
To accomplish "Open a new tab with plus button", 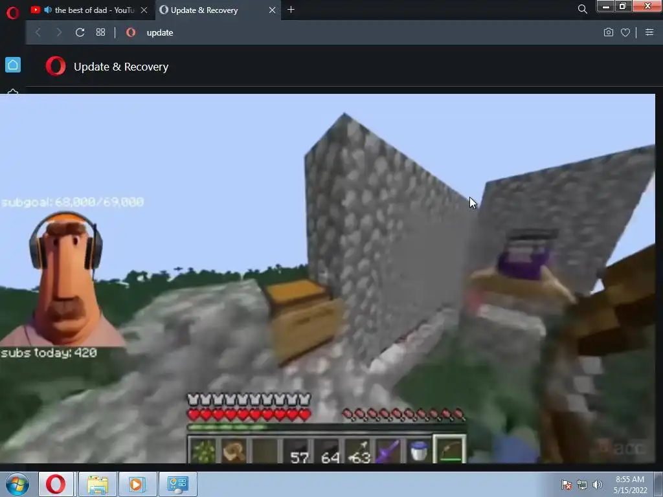I will [291, 10].
